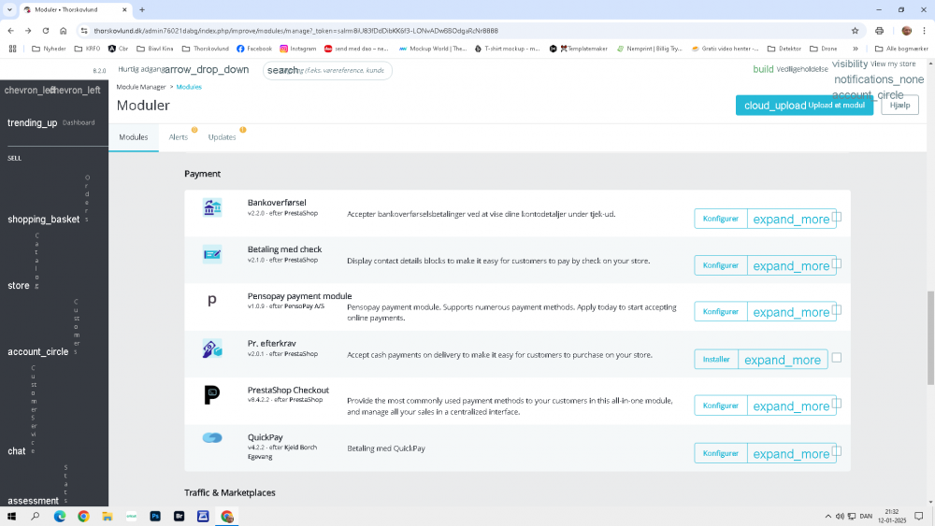The image size is (935, 526).
Task: Click the page vertical scrollbar thumb
Action: [x=930, y=338]
